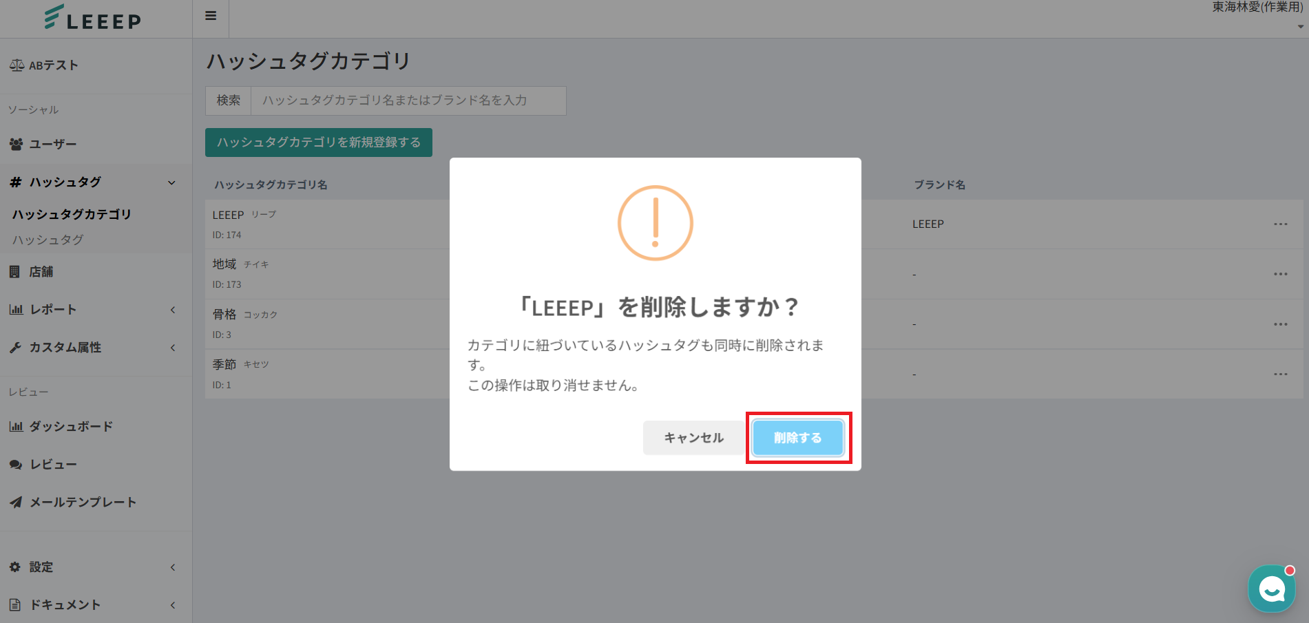The height and width of the screenshot is (623, 1309).
Task: Click the ダッシュボード chart icon
Action: 16,427
